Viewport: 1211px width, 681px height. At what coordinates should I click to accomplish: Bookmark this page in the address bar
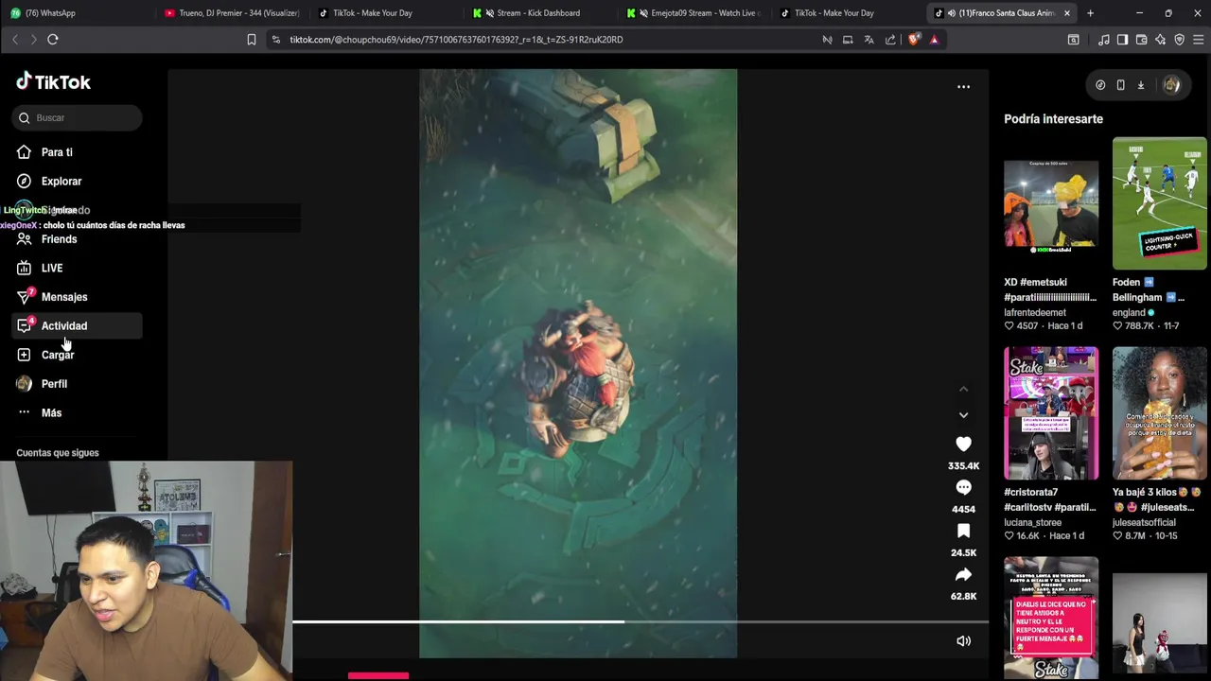[252, 40]
